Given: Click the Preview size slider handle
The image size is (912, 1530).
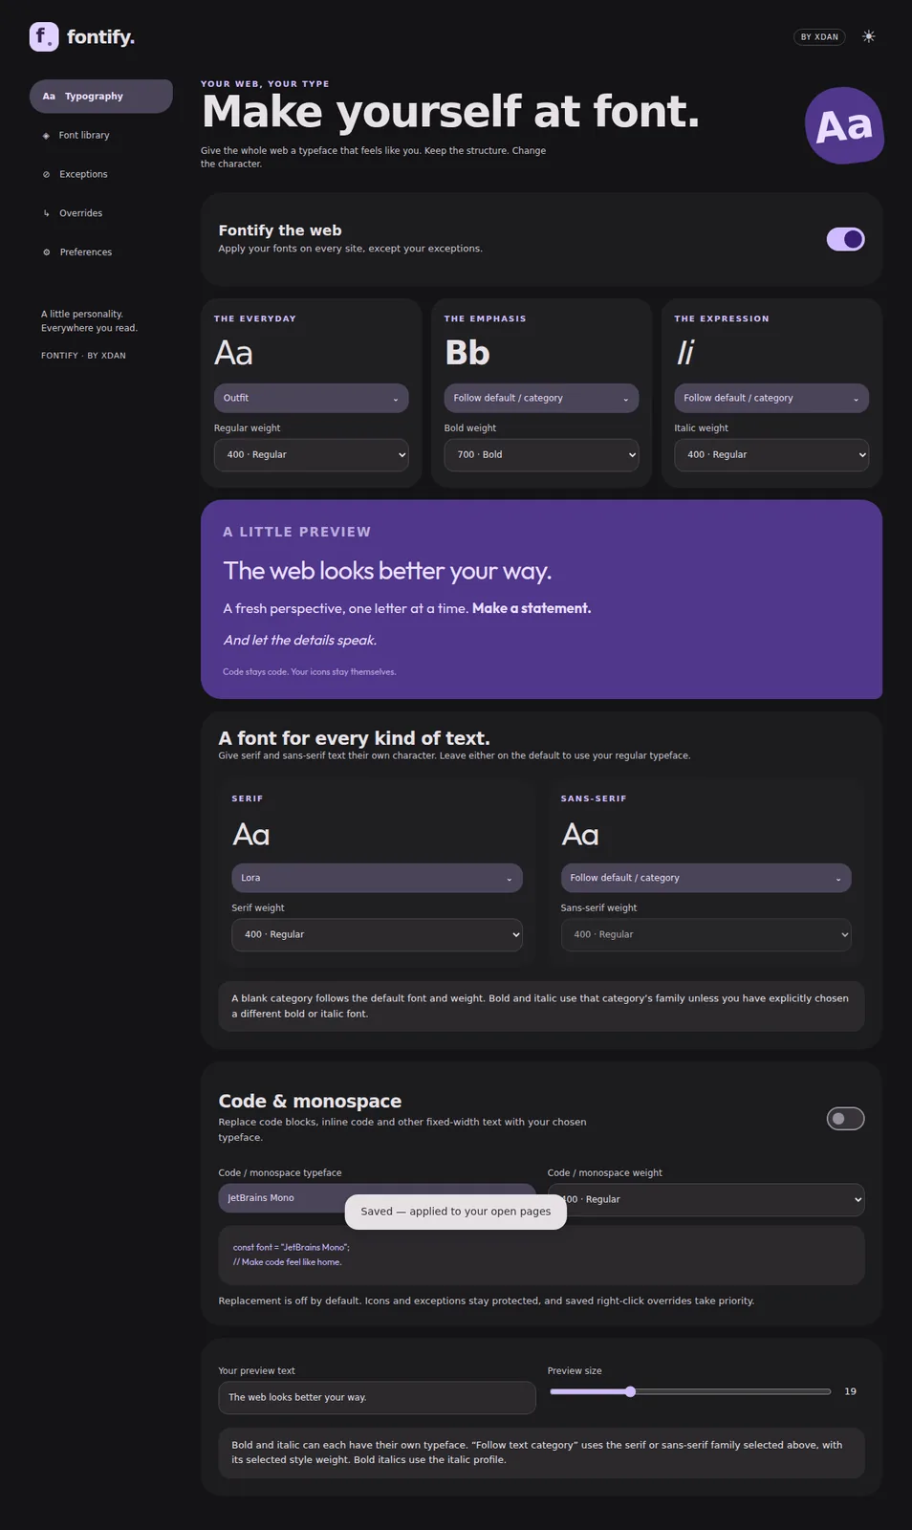Looking at the screenshot, I should pos(630,1391).
